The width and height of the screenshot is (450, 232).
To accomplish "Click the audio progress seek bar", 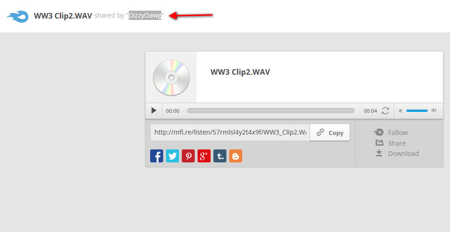I will click(x=271, y=111).
